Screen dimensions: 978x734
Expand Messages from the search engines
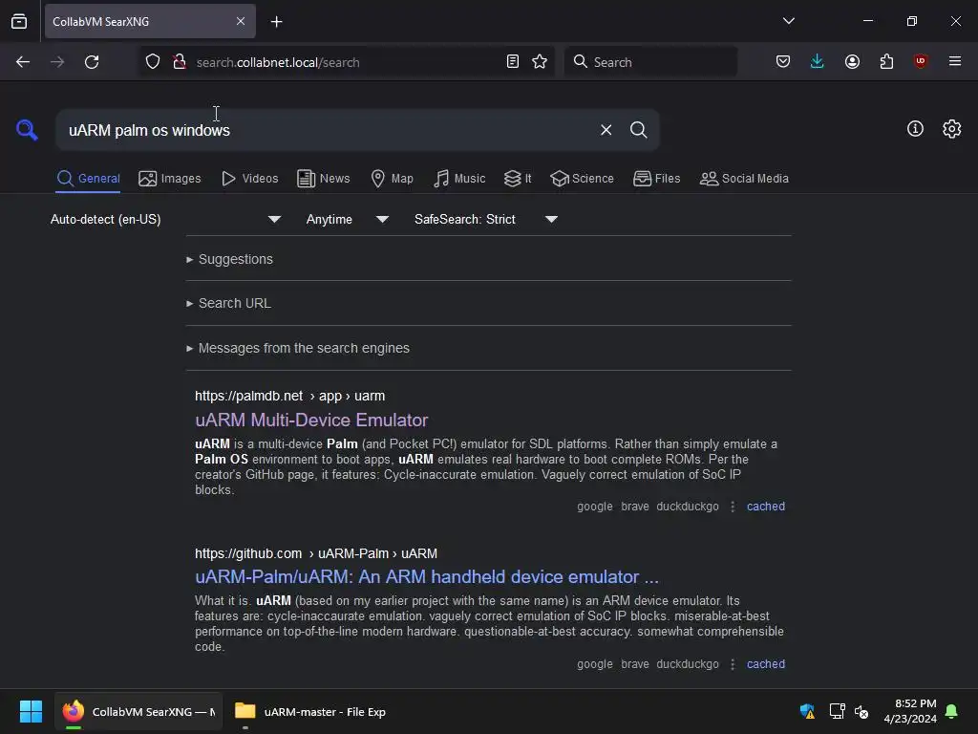(x=298, y=348)
